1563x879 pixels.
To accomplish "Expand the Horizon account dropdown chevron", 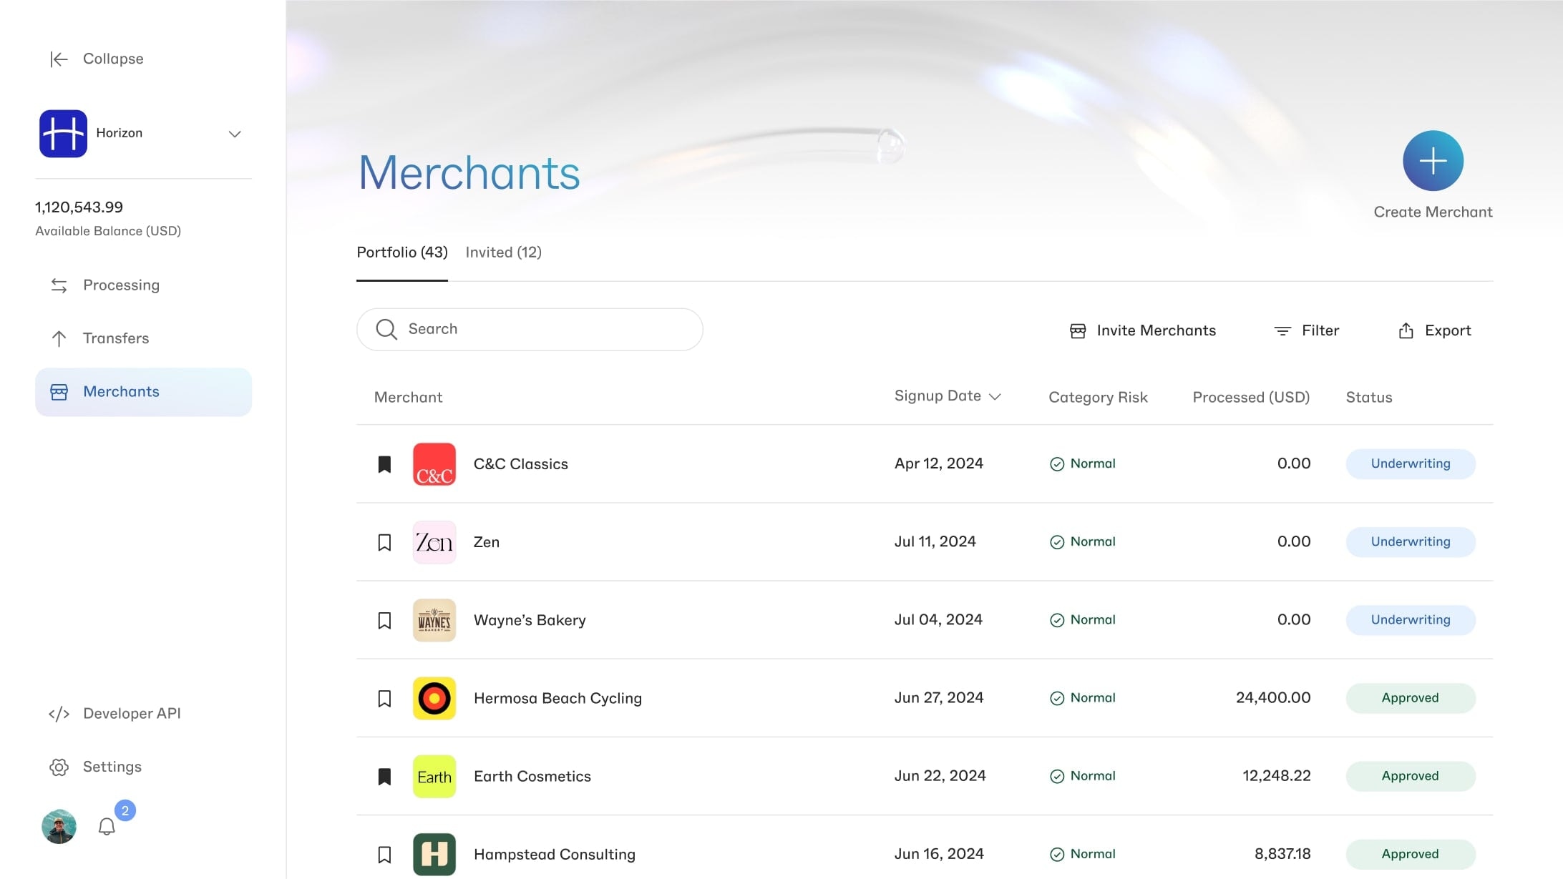I will (x=235, y=134).
